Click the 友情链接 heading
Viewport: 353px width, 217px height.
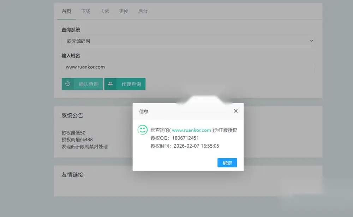tap(72, 175)
